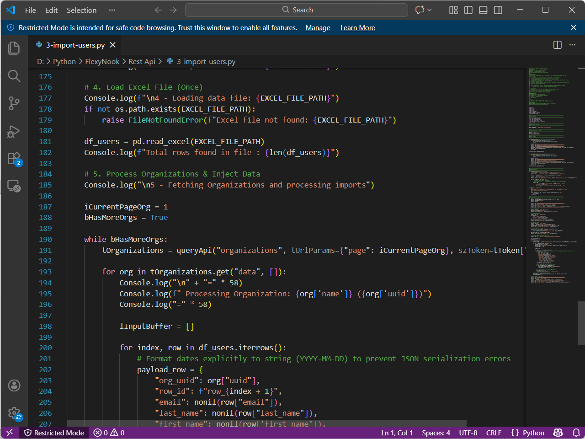Open the Python breadcrumb folder dropdown

[64, 61]
